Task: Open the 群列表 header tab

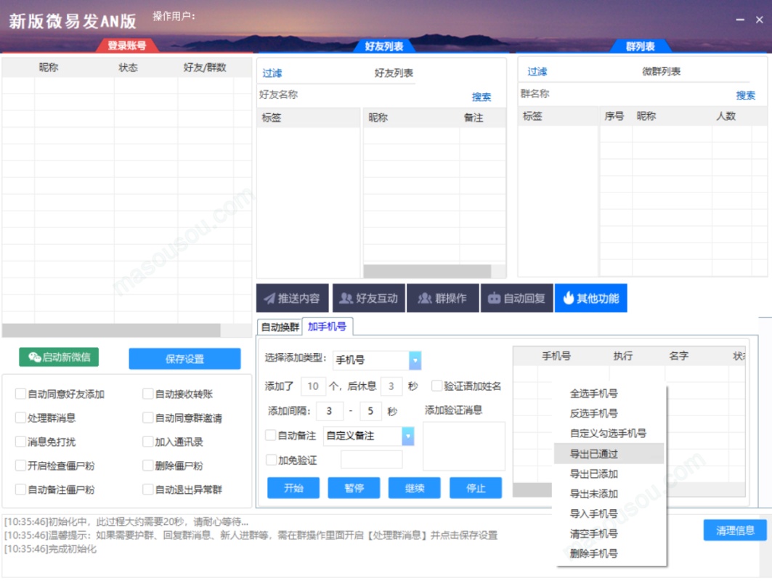Action: point(640,46)
